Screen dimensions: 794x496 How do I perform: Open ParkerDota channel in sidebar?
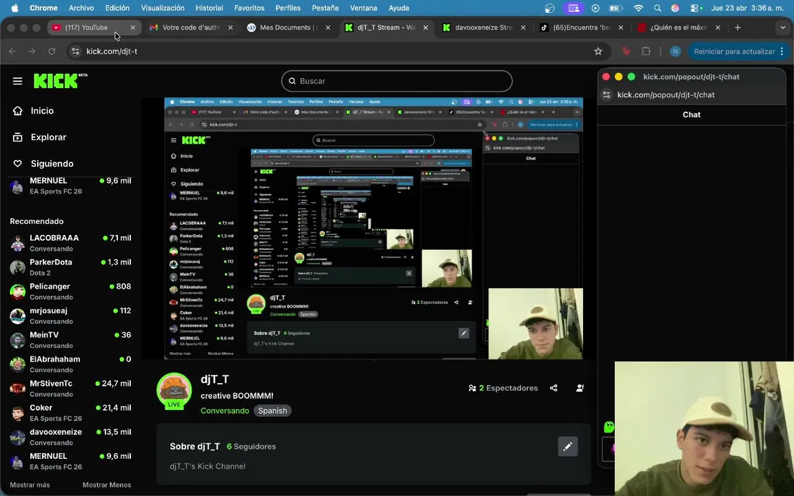[70, 267]
